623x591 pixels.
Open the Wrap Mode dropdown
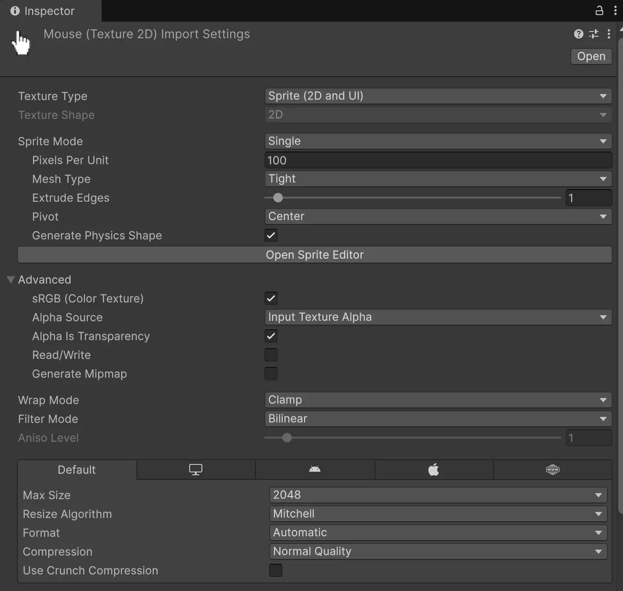pos(438,400)
